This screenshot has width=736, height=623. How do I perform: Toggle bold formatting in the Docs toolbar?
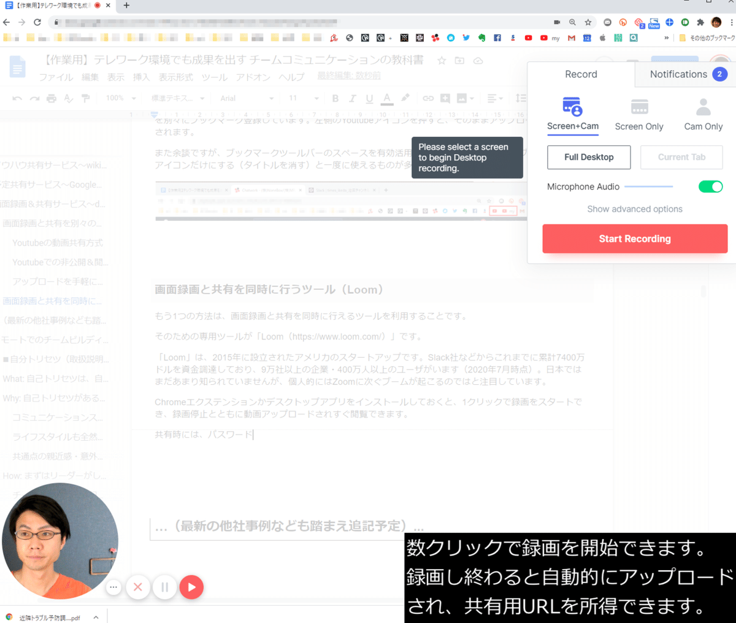pos(335,98)
